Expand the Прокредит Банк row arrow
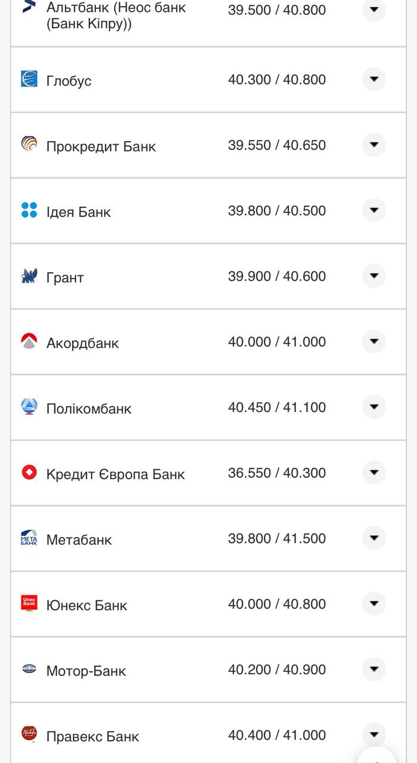417x763 pixels. click(374, 145)
